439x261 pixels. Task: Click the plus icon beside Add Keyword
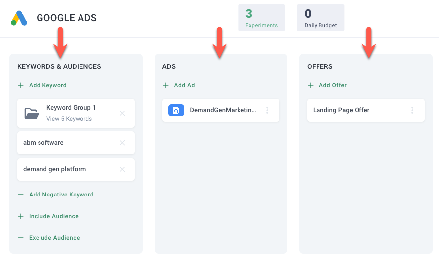tap(21, 85)
